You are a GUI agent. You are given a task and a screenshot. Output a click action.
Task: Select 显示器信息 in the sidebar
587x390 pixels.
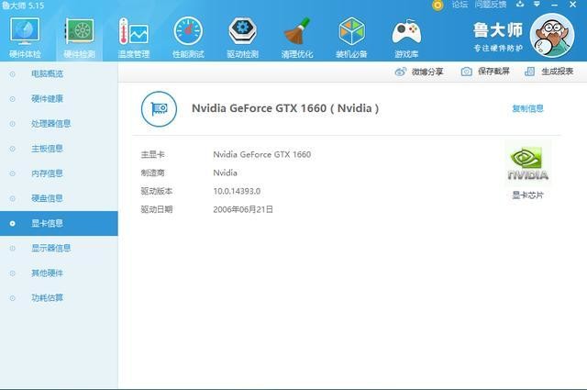point(59,248)
